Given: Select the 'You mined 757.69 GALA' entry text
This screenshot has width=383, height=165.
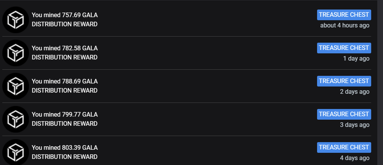Looking at the screenshot, I should pyautogui.click(x=65, y=15).
